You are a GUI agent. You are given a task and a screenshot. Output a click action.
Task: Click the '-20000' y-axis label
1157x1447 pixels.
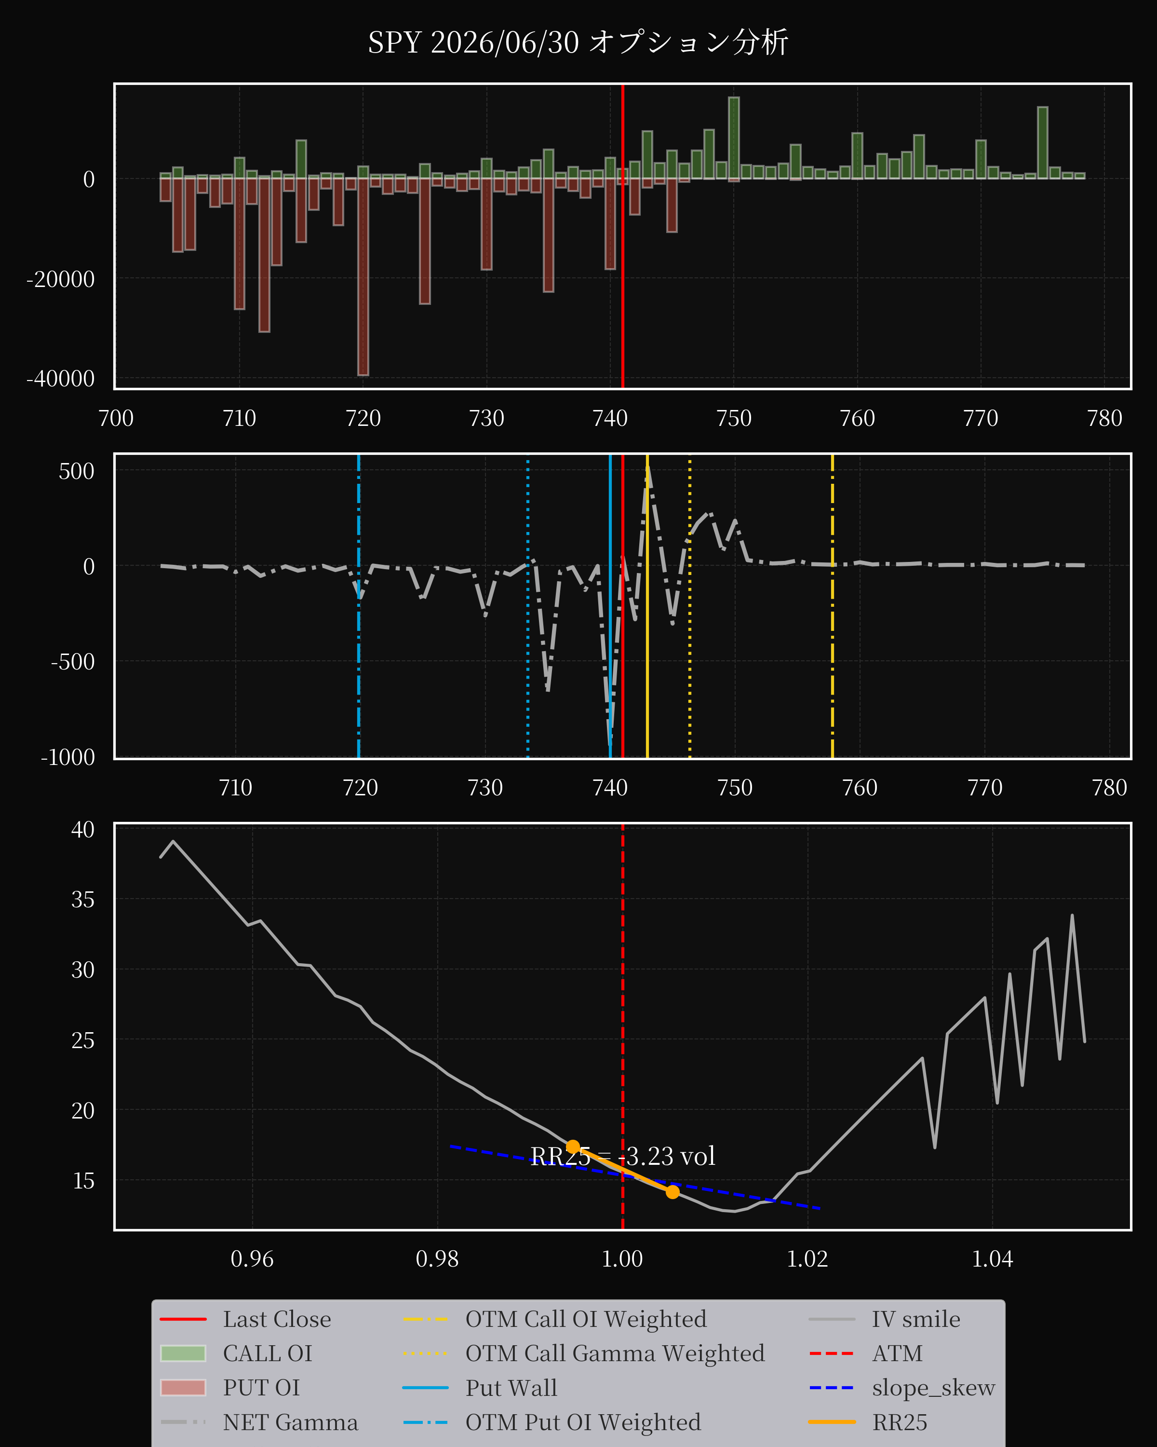tap(60, 279)
